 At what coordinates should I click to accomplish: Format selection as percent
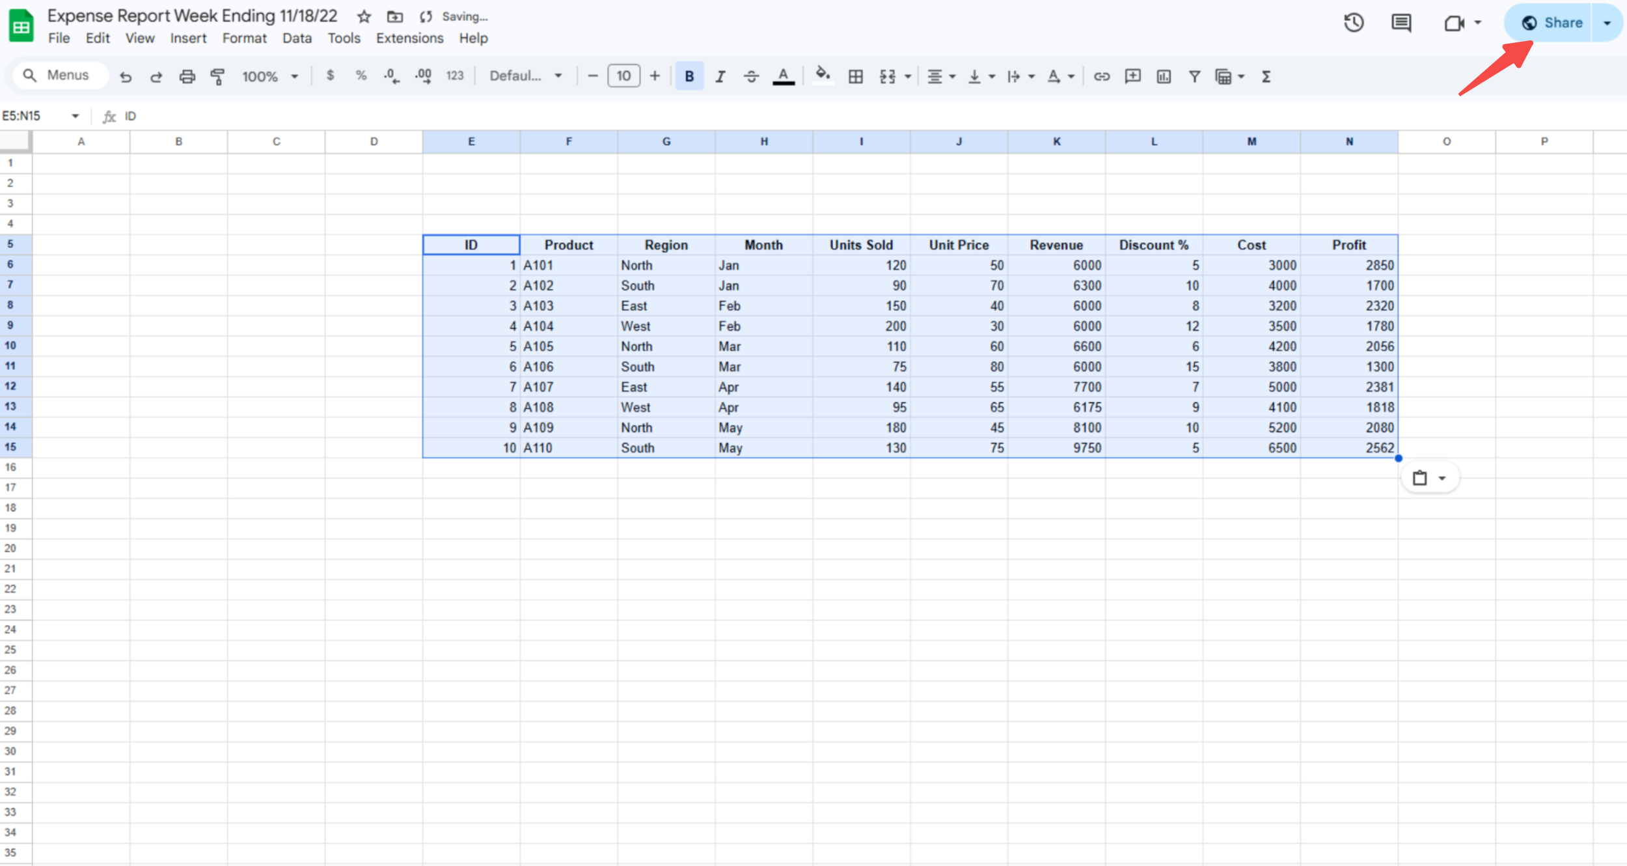361,76
